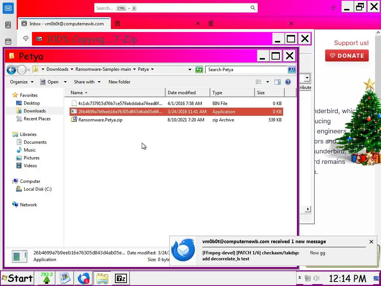Viewport: 381px width, 286px height.
Task: Open the Thunderbird Mail space icon
Action: (x=8, y=8)
